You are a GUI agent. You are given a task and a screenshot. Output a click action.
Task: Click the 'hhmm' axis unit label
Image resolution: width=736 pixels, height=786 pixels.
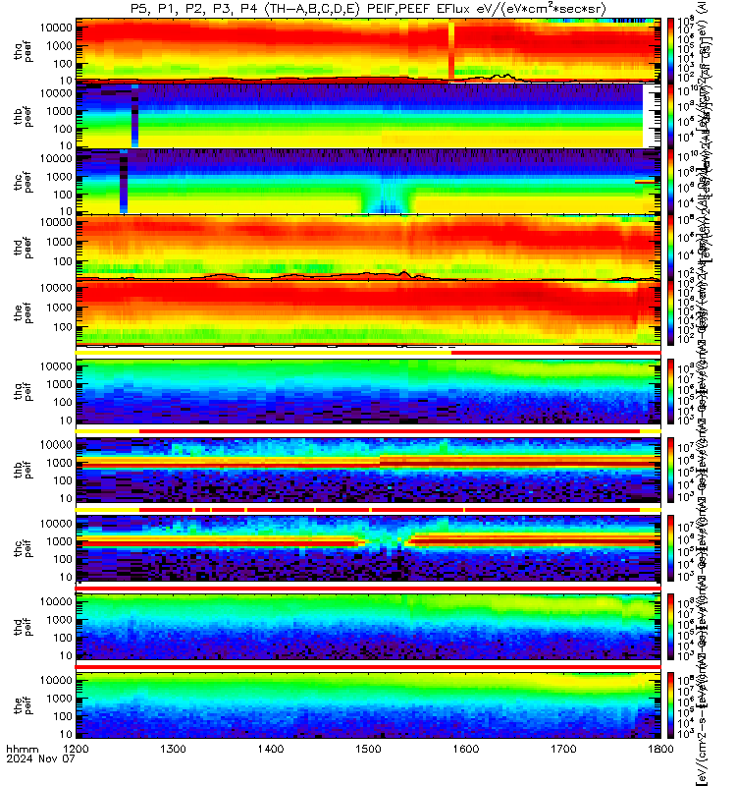(x=22, y=749)
